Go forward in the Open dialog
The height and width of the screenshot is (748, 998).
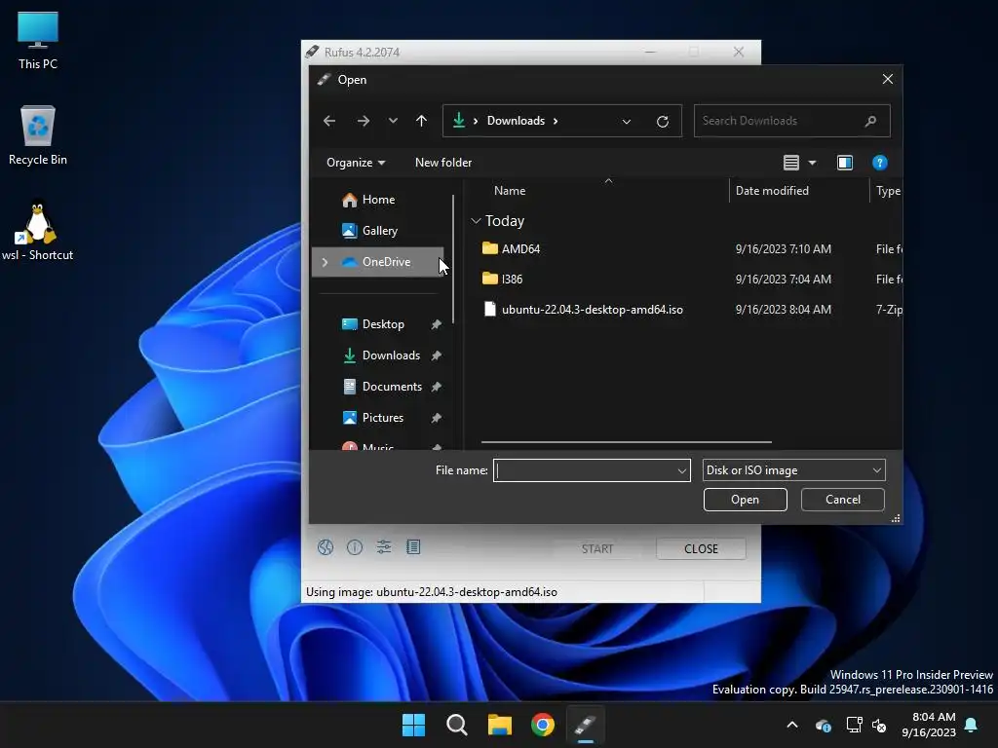[363, 121]
